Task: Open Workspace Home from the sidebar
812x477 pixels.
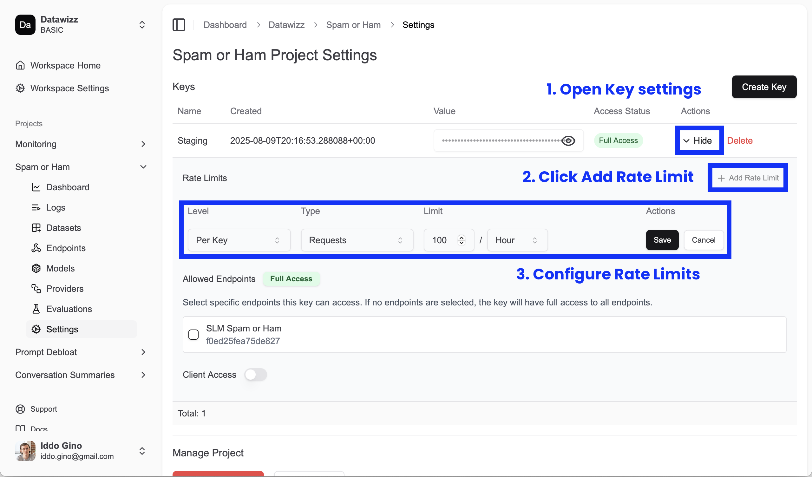Action: coord(65,65)
